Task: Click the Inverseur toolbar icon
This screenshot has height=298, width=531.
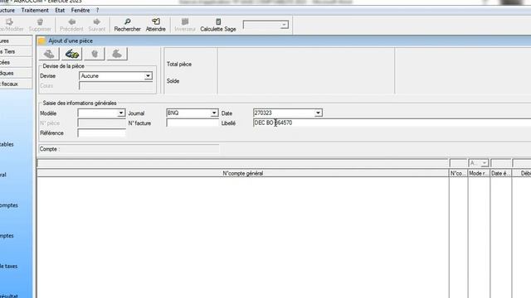Action: click(x=185, y=22)
